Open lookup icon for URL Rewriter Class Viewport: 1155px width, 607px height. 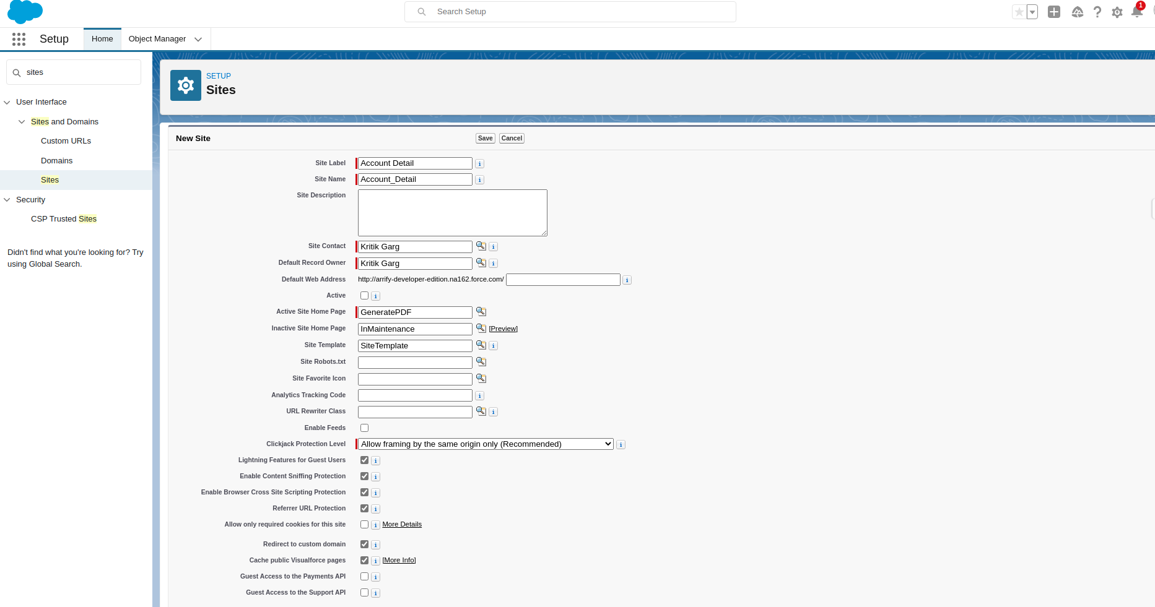[481, 411]
